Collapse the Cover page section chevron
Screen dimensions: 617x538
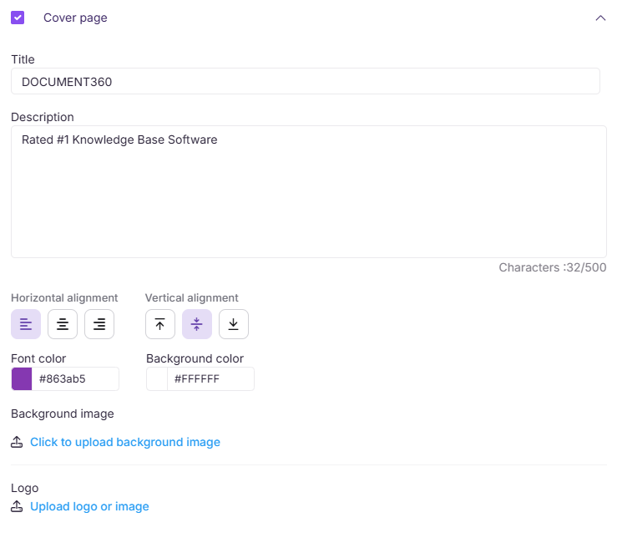600,18
